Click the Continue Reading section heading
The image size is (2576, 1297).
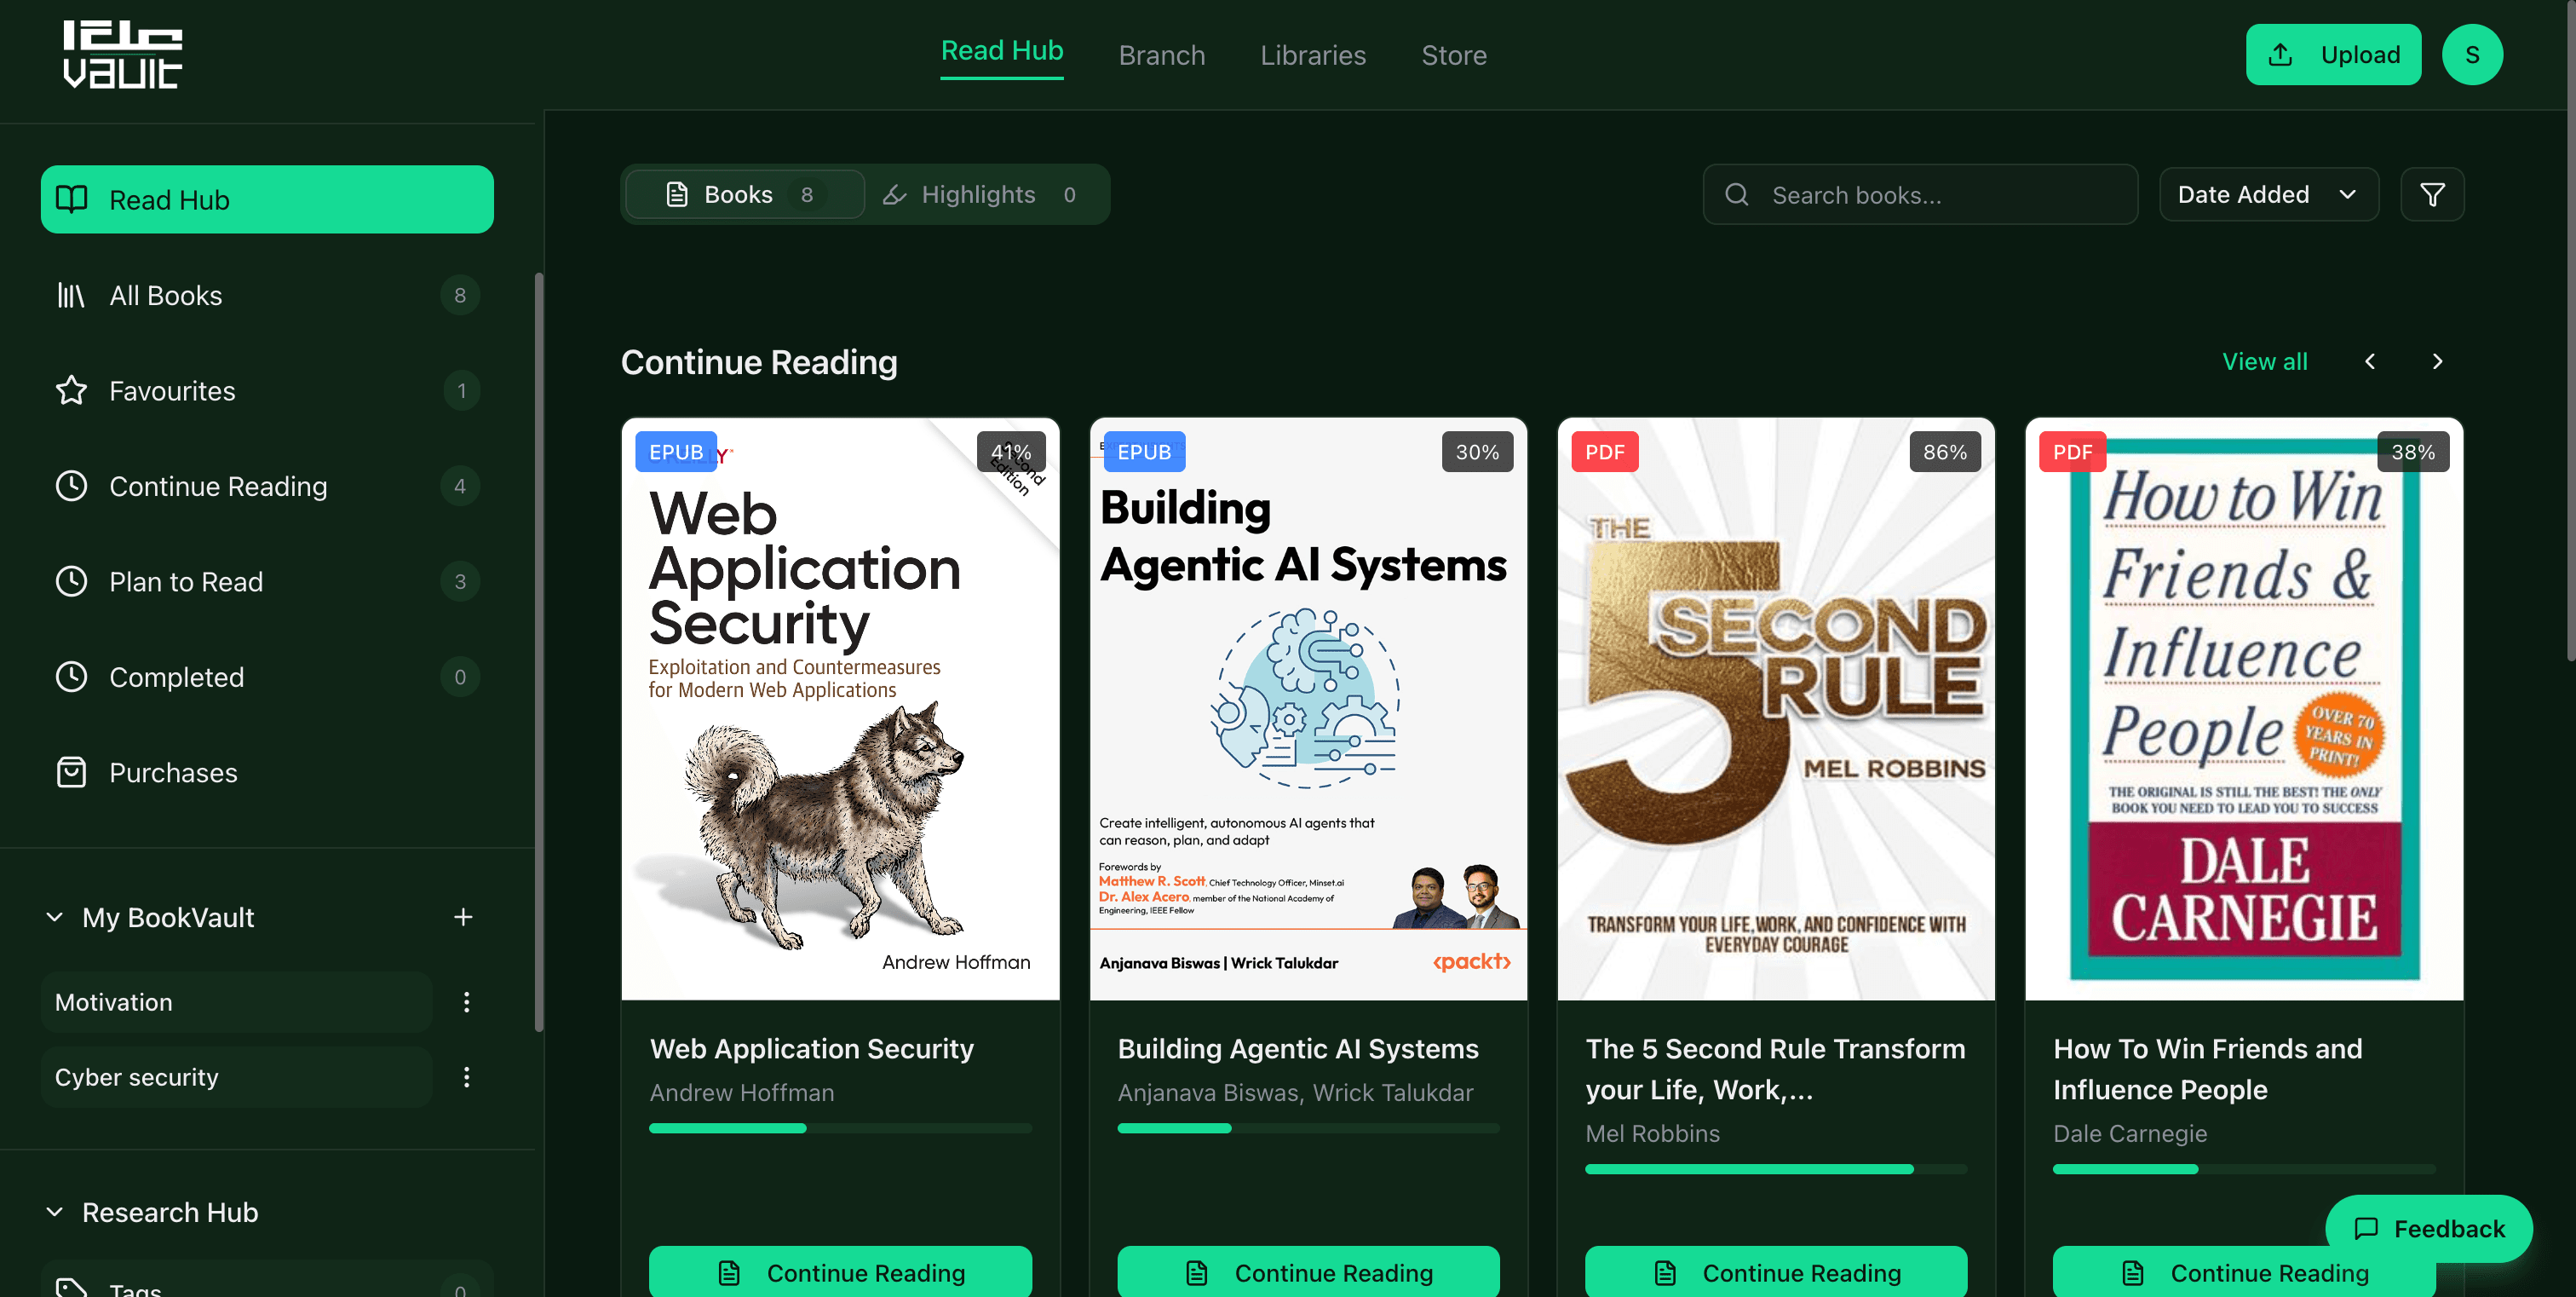click(x=759, y=362)
